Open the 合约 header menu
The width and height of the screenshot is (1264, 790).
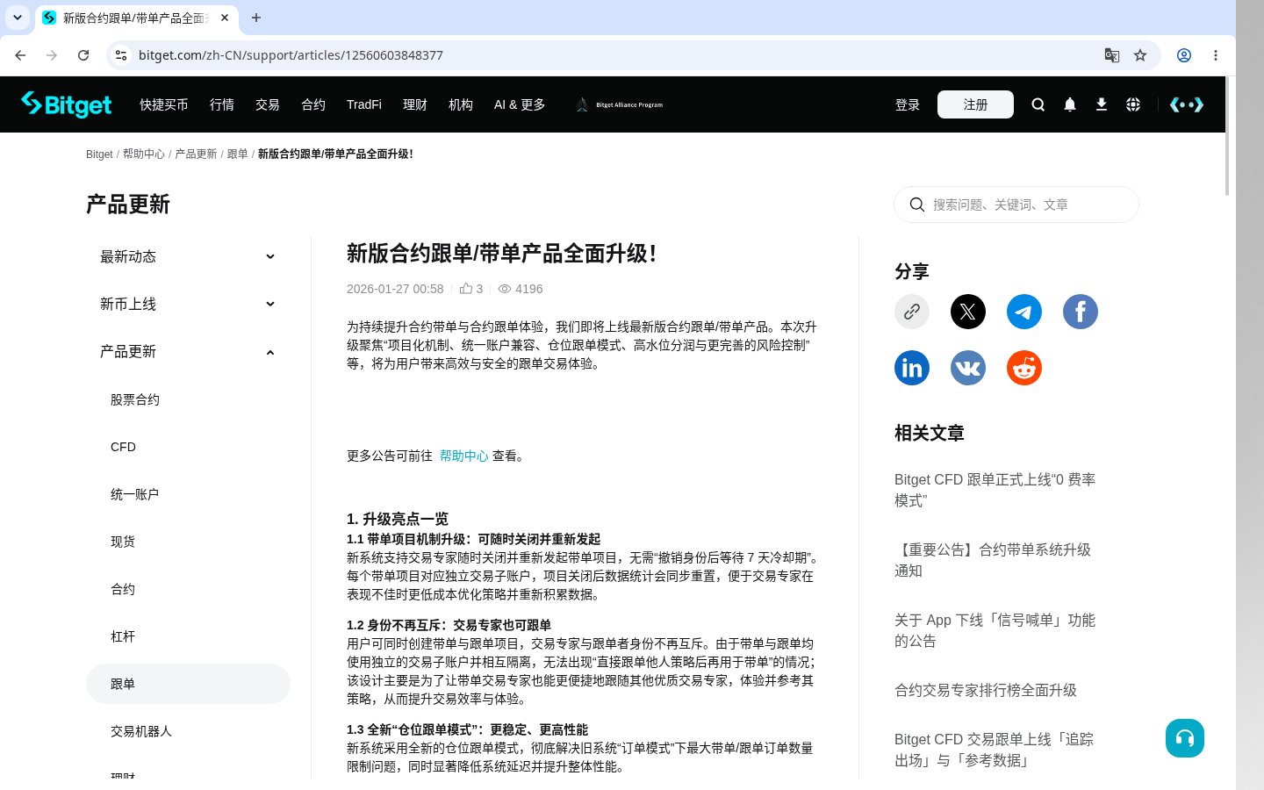click(313, 104)
